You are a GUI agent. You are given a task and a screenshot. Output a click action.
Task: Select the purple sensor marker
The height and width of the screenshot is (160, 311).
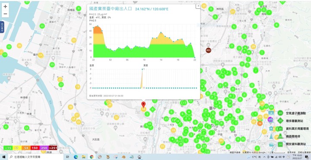[x=270, y=119]
